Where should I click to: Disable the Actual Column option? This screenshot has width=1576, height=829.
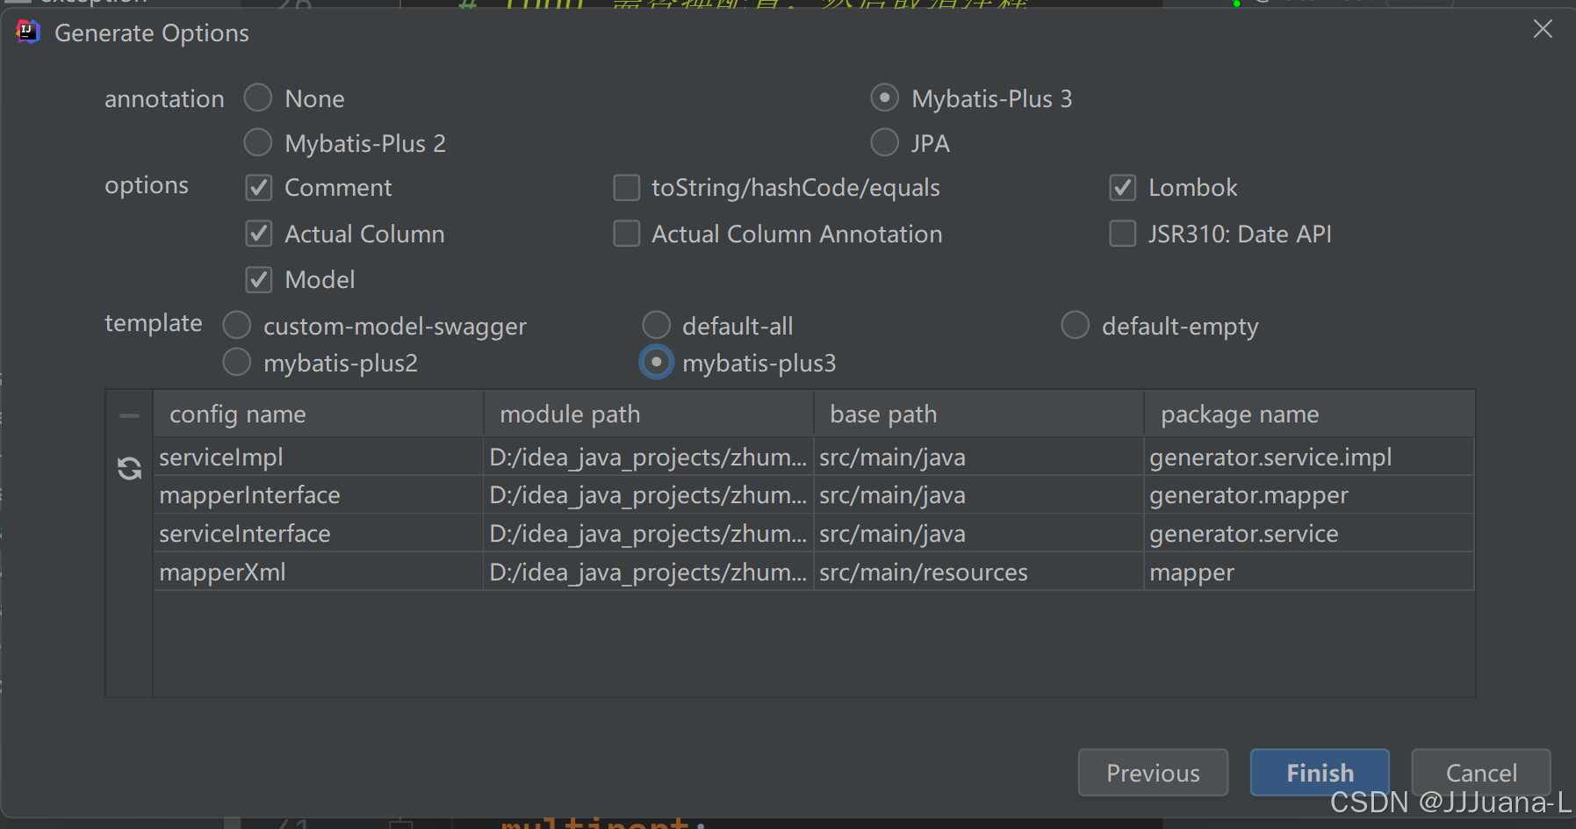click(258, 233)
